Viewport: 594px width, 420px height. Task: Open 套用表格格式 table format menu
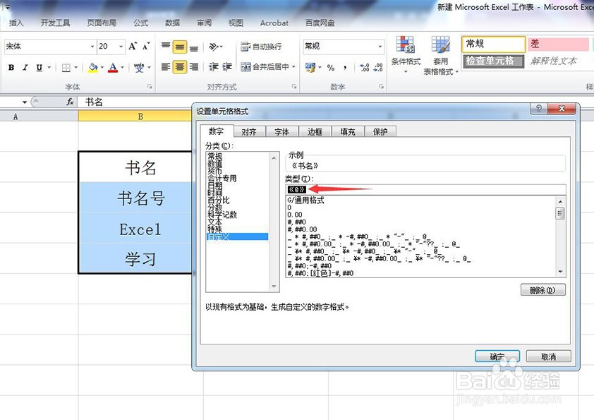click(x=441, y=56)
